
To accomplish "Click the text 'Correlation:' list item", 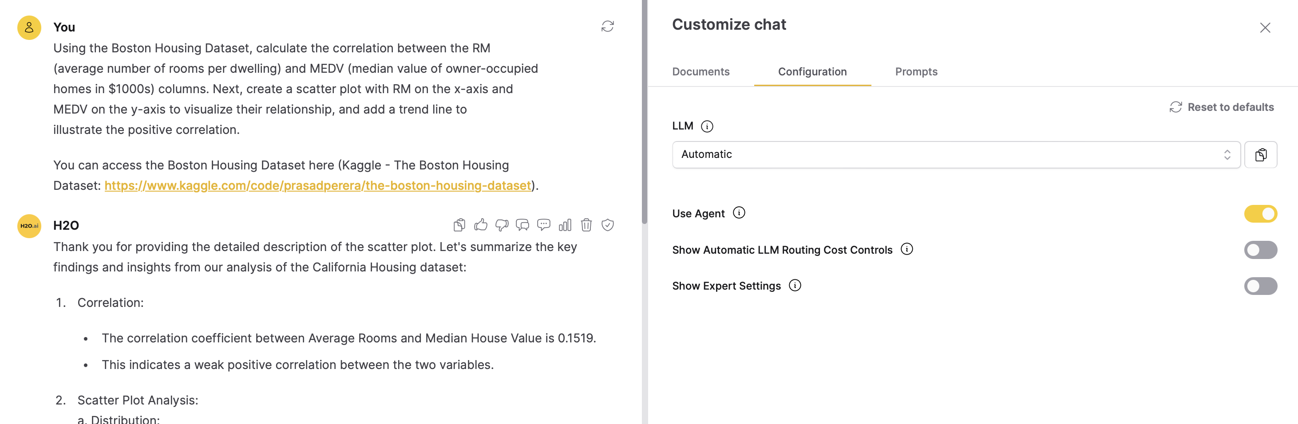I will point(111,302).
